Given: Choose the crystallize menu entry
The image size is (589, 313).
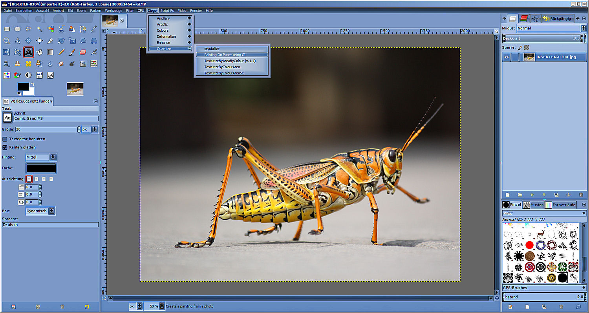Looking at the screenshot, I should click(232, 49).
